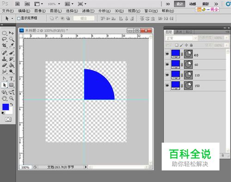This screenshot has height=182, width=231.
Task: Enable the 显示定界框 checkbox
Action: 18,19
